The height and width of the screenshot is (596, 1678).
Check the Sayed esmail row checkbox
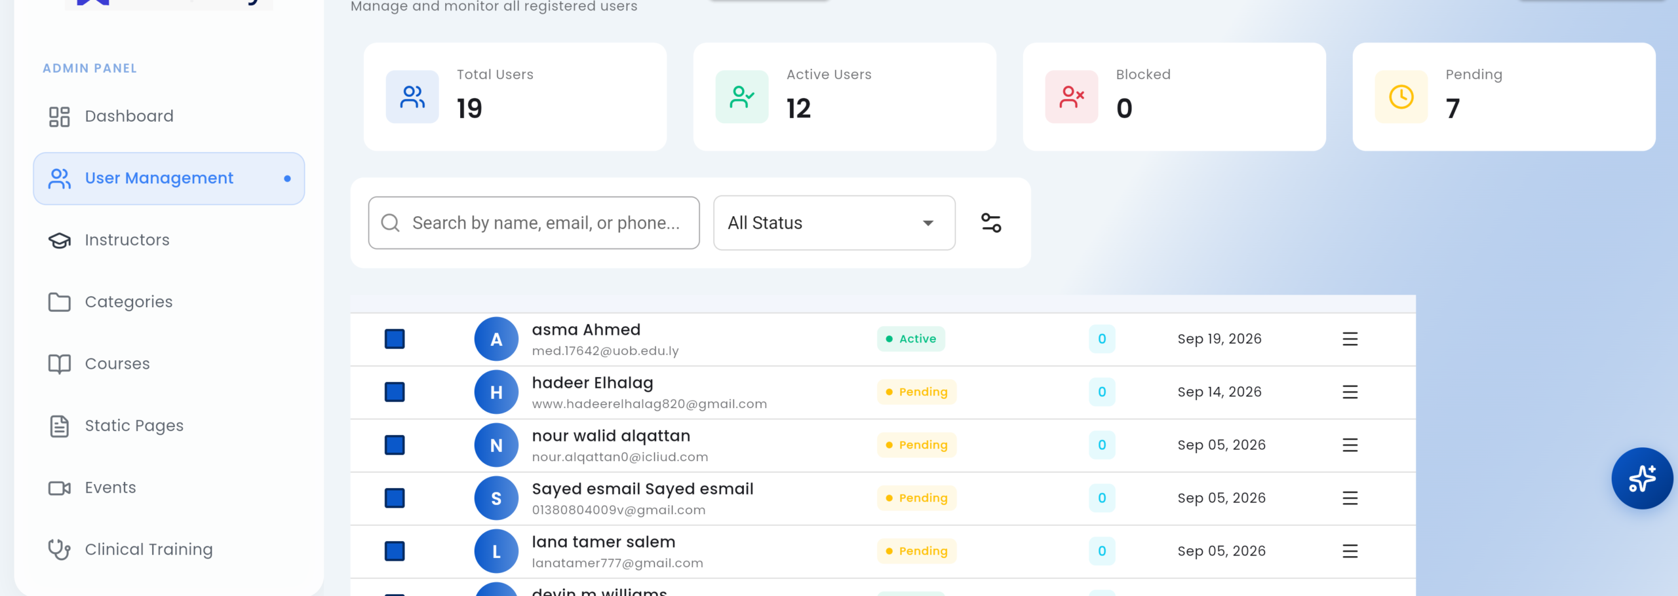point(395,498)
